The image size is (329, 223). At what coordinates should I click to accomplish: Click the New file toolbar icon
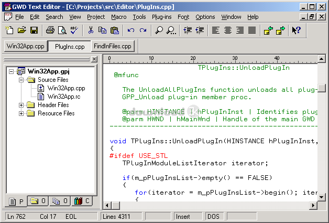(9, 30)
